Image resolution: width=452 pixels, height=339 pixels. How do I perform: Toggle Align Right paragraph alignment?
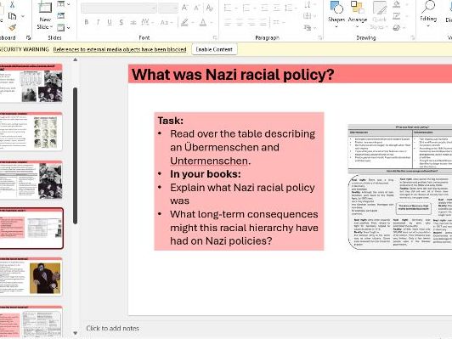pos(251,22)
